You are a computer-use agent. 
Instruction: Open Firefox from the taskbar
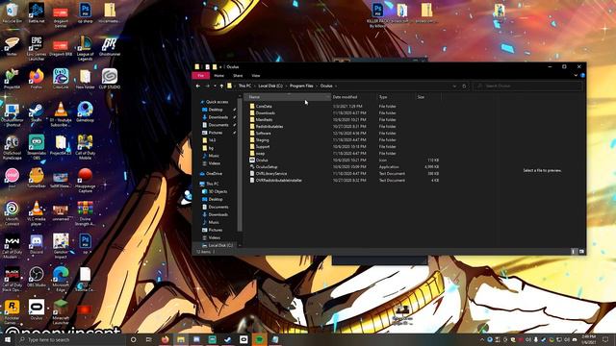165,339
